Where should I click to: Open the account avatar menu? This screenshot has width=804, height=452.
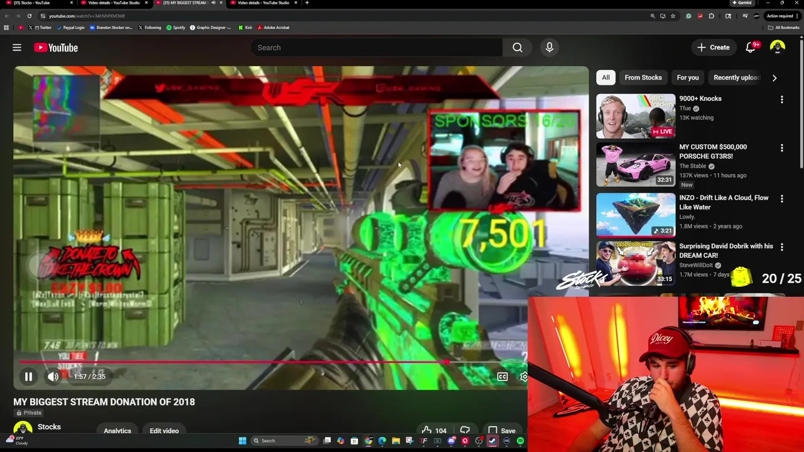[778, 48]
